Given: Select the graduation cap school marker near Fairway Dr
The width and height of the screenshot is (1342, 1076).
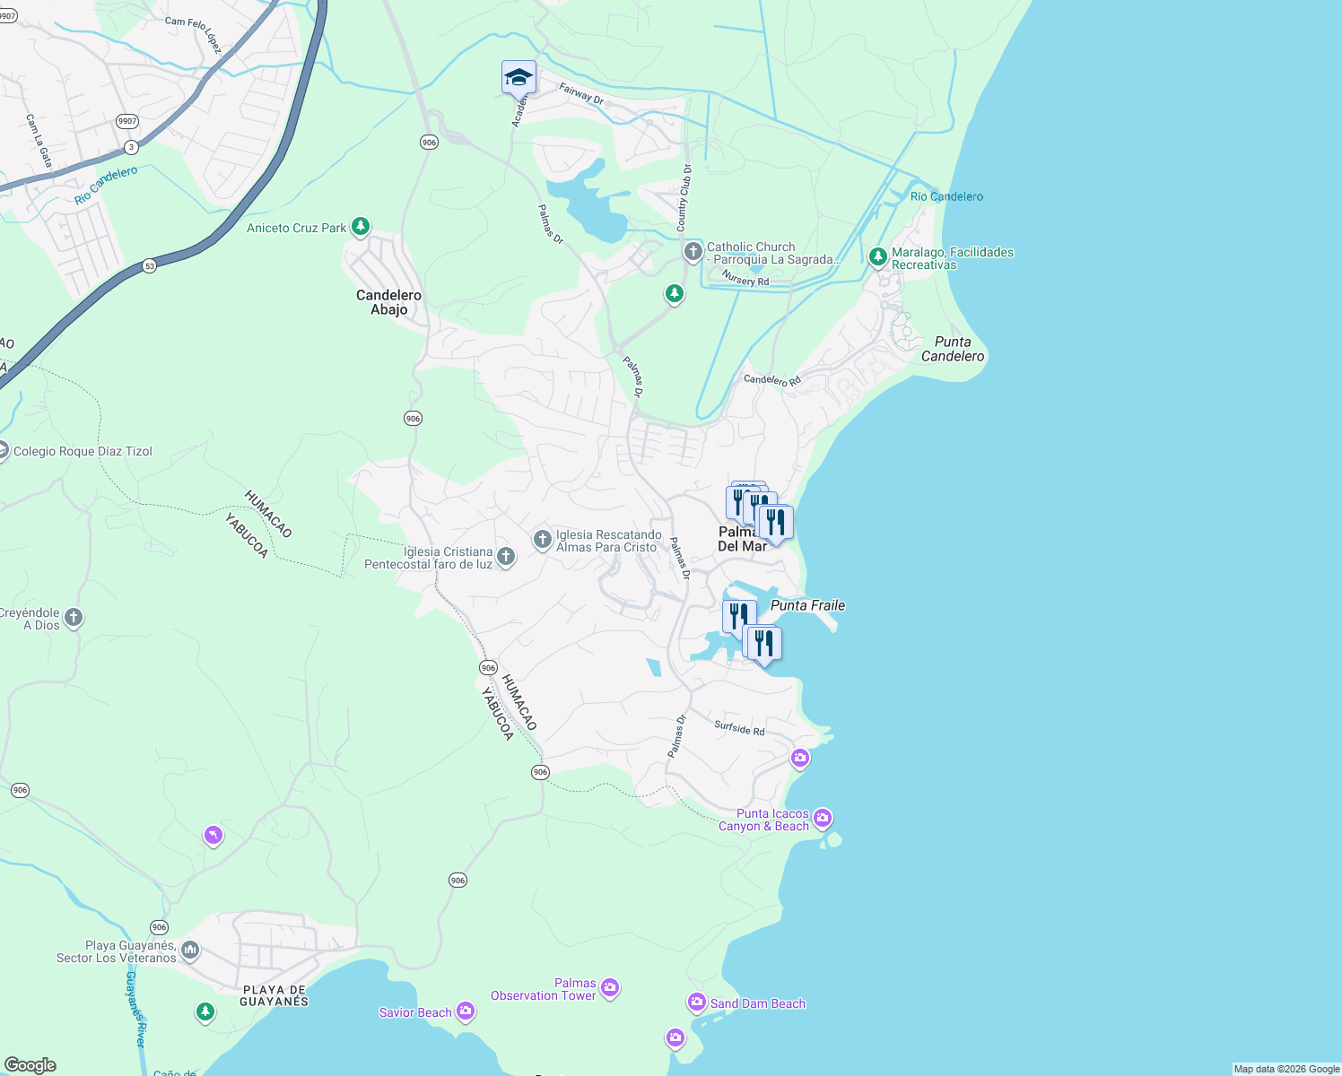Looking at the screenshot, I should [518, 78].
